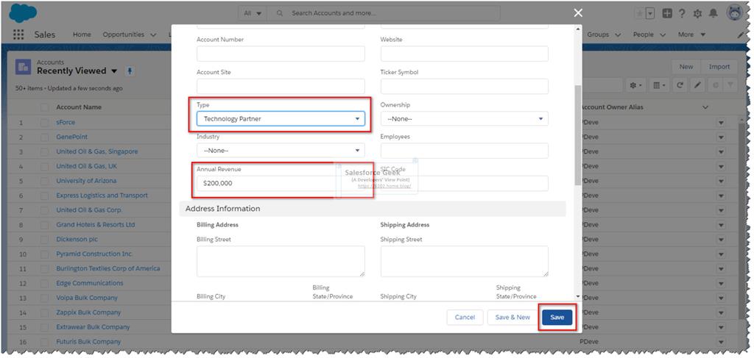Open the Favorites list dropdown arrow
Image resolution: width=754 pixels, height=358 pixels.
[650, 13]
